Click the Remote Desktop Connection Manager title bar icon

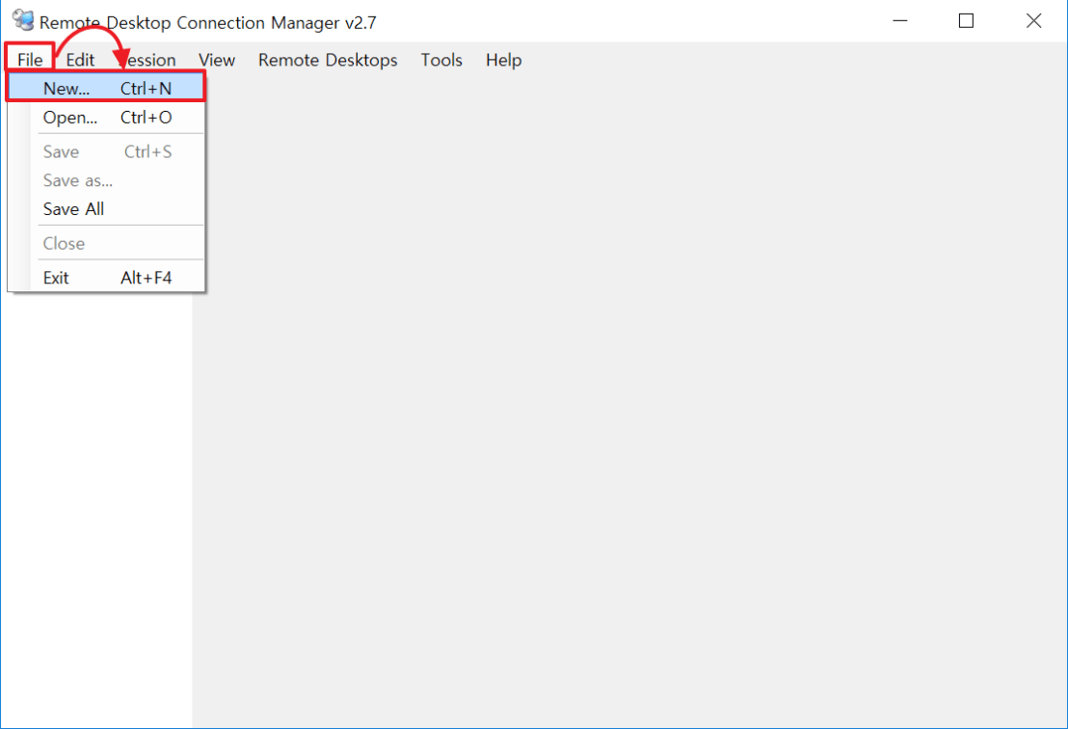[23, 20]
